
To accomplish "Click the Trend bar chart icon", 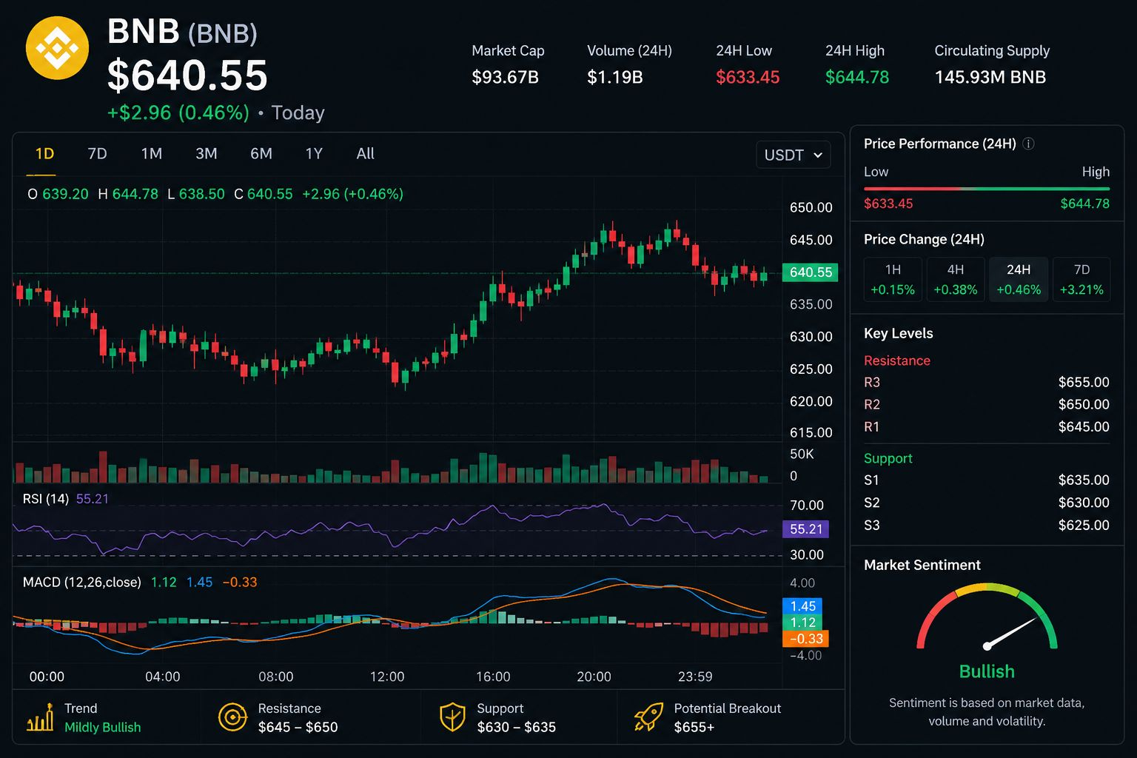I will coord(40,717).
